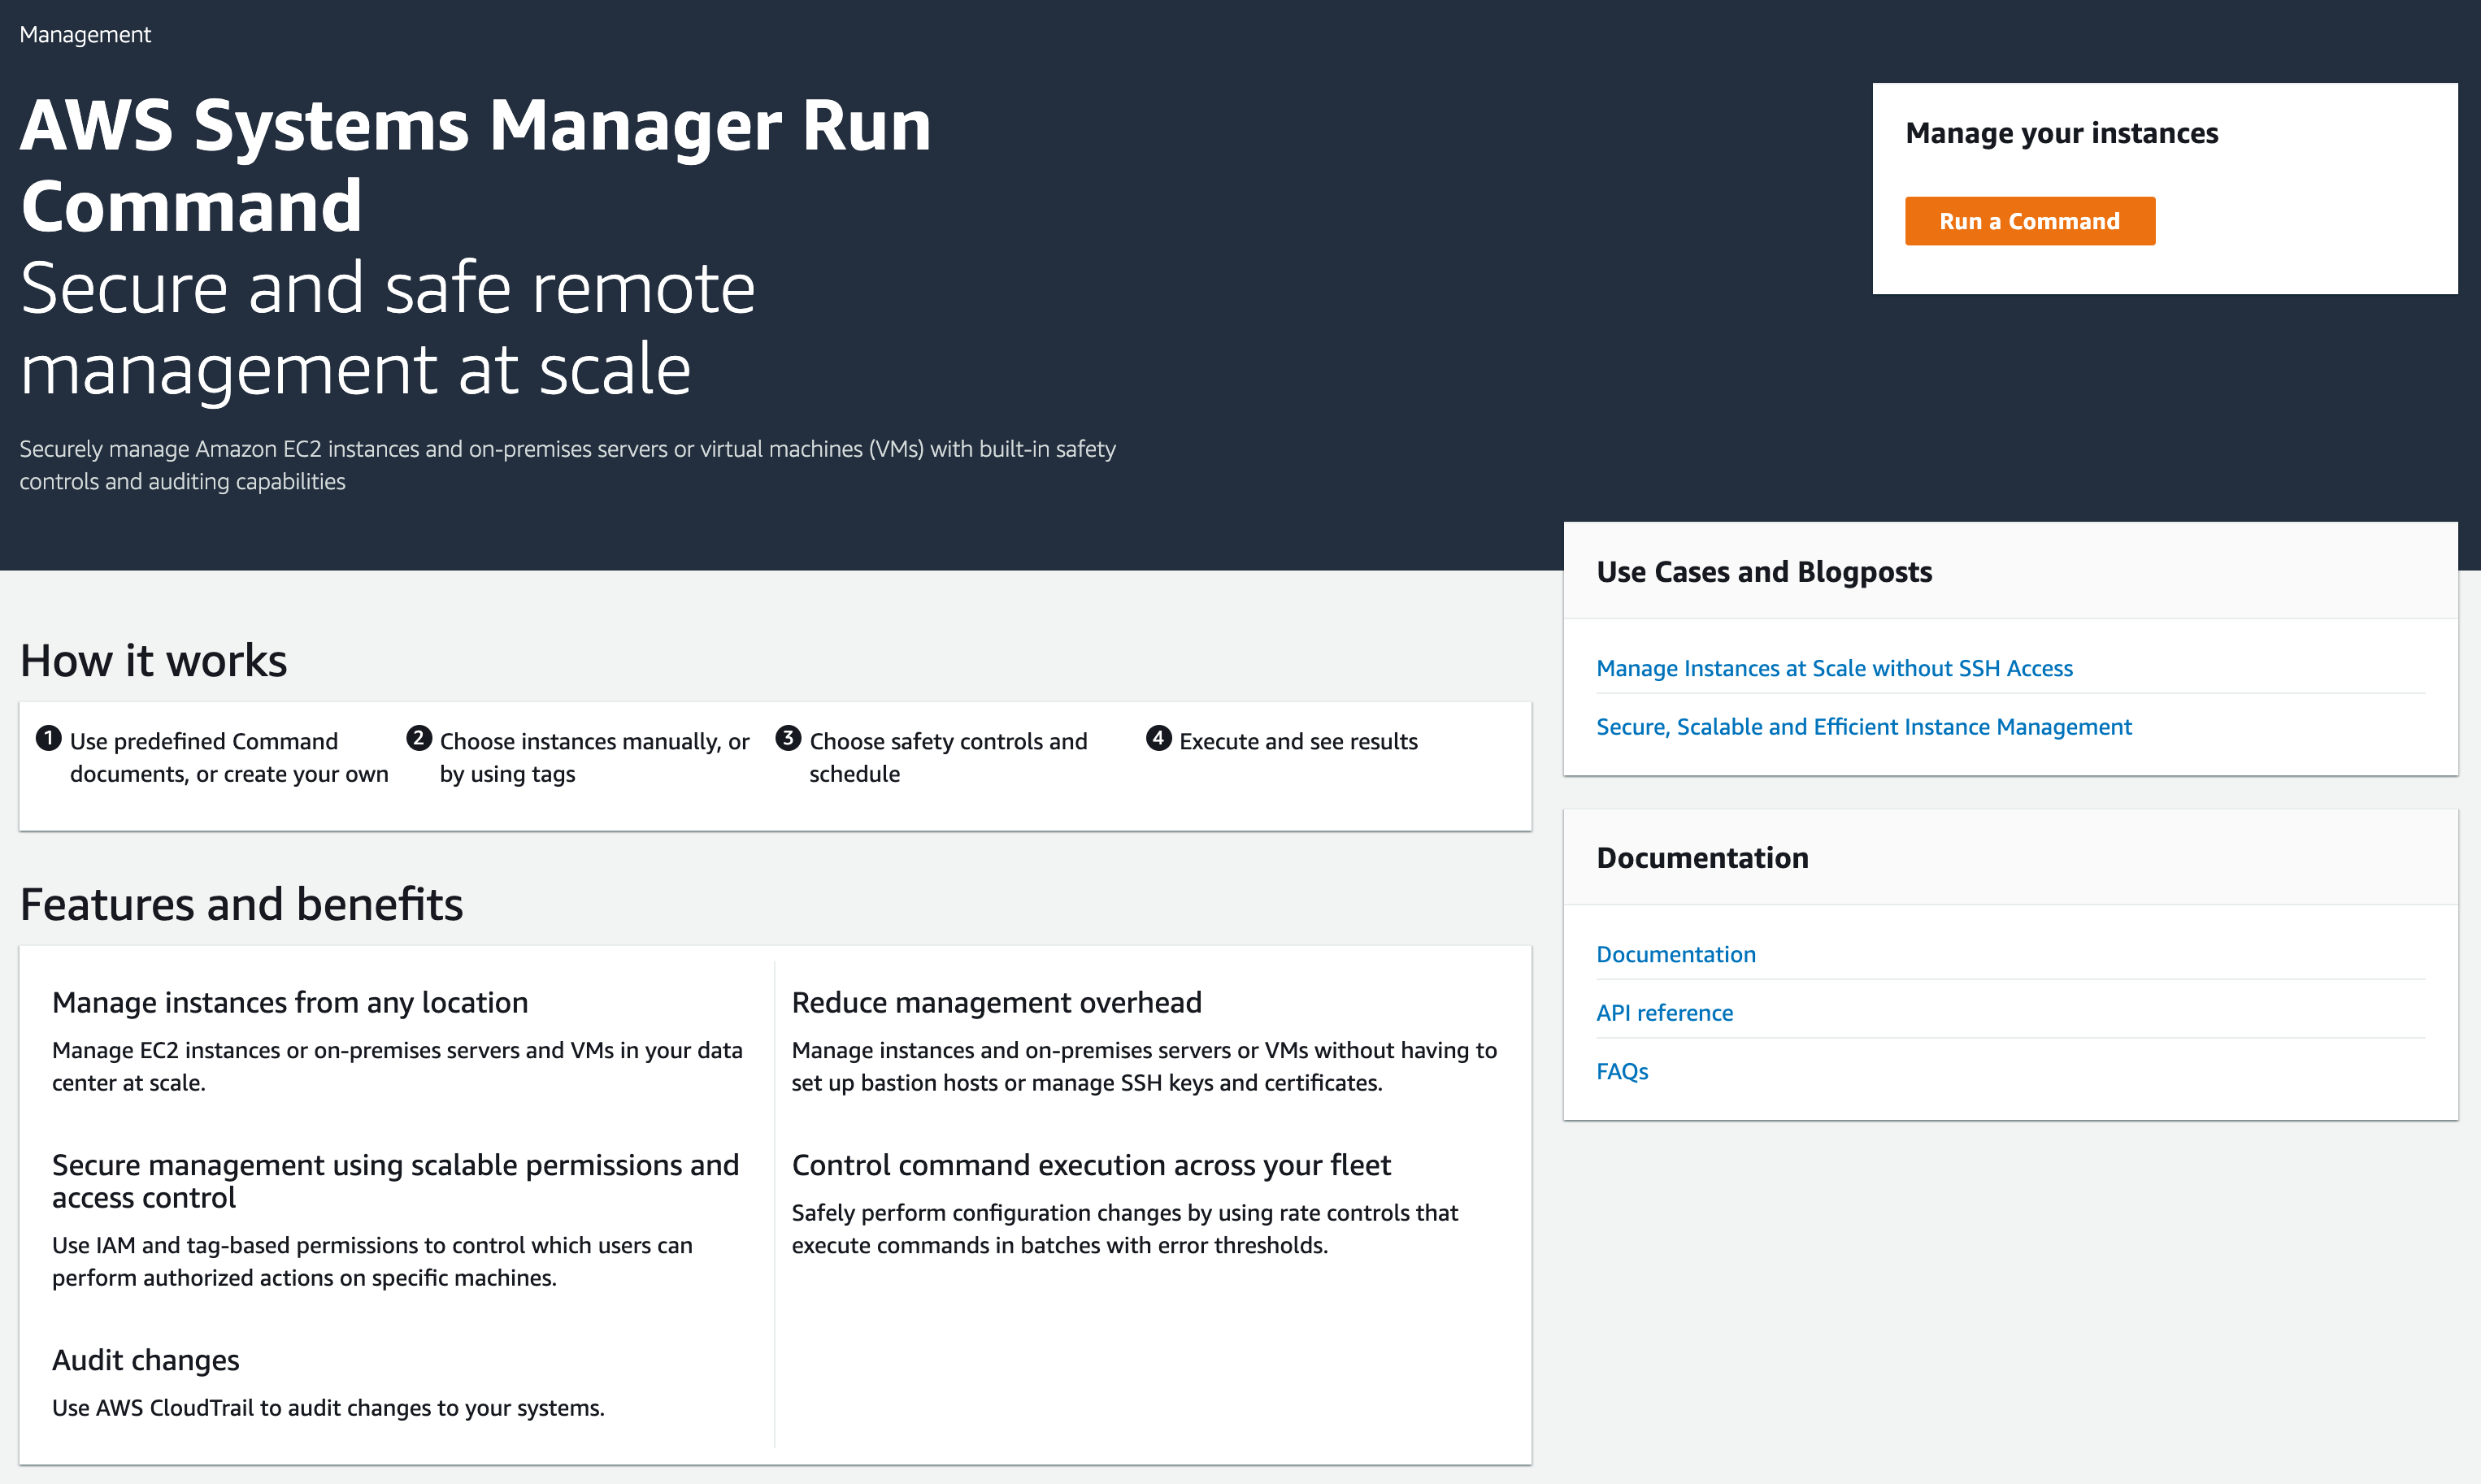Image resolution: width=2481 pixels, height=1484 pixels.
Task: Click the Use Cases and Blogposts header
Action: coord(1765,571)
